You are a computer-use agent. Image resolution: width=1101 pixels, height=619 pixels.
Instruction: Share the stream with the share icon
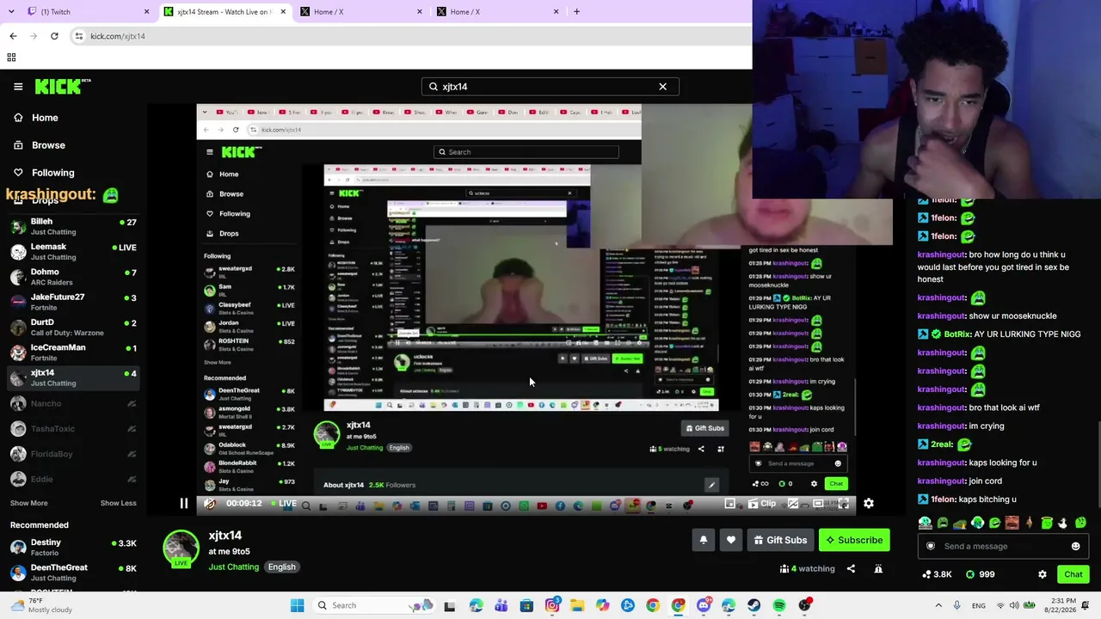[851, 568]
